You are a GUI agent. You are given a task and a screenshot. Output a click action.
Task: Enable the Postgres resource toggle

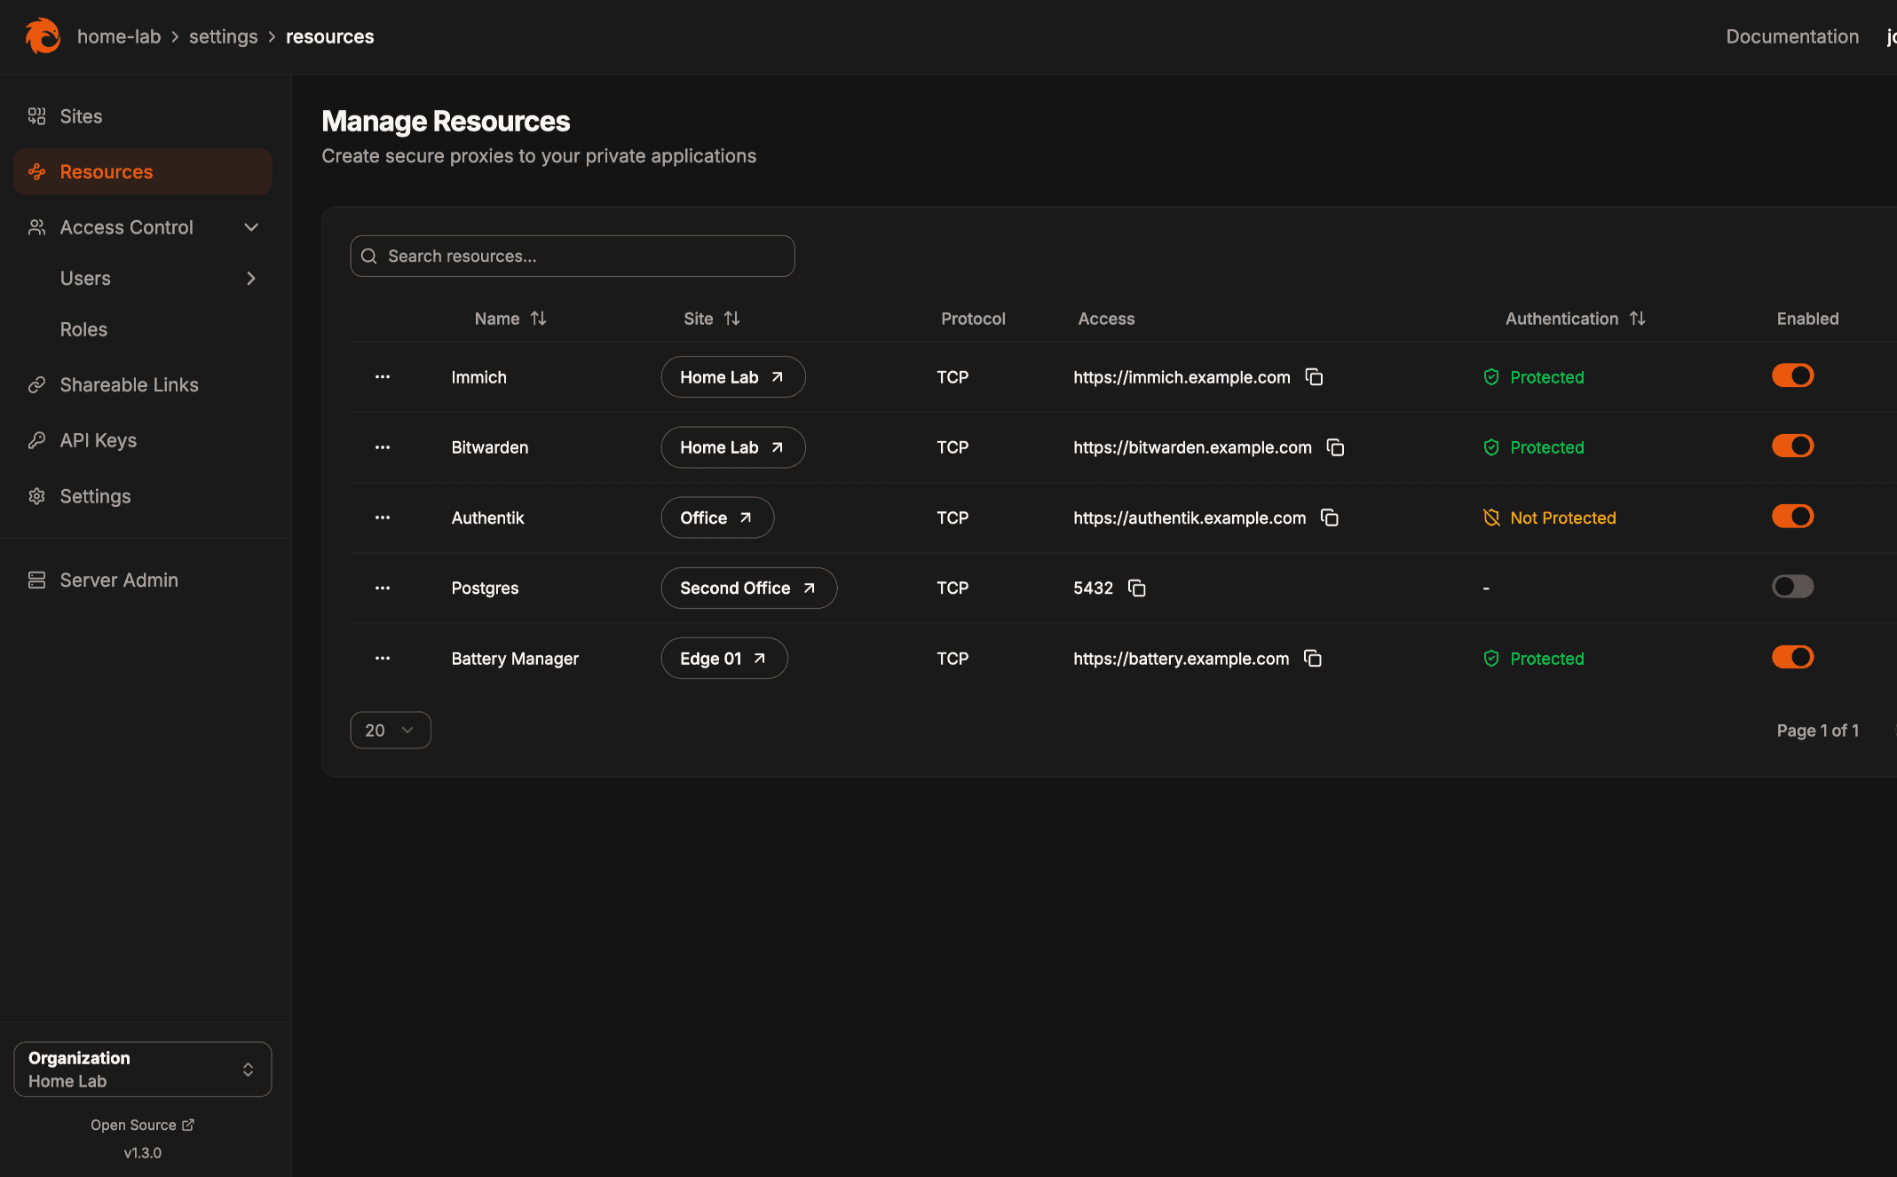(x=1792, y=587)
